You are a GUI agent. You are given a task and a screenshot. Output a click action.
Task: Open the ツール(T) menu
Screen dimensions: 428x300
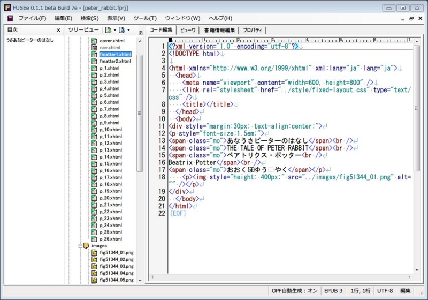(x=145, y=18)
